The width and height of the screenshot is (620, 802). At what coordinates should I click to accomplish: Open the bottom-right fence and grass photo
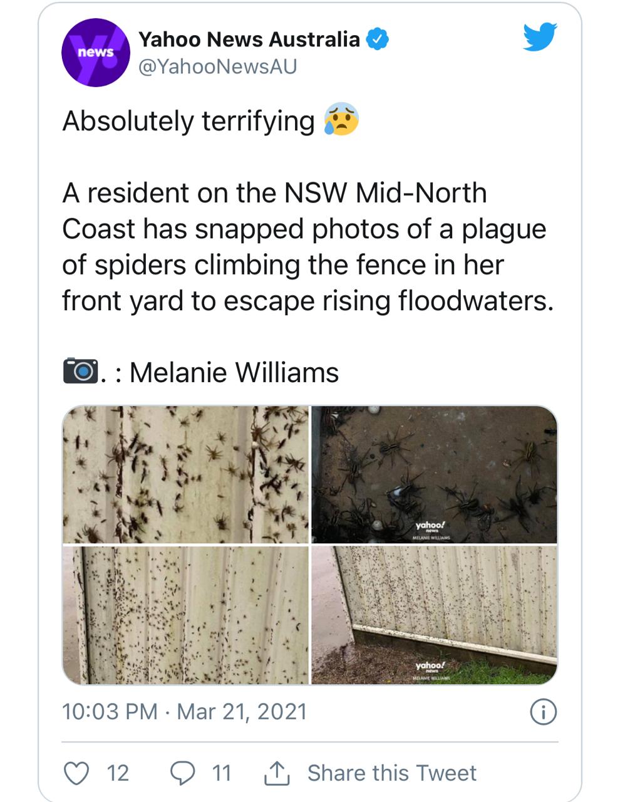tap(434, 615)
